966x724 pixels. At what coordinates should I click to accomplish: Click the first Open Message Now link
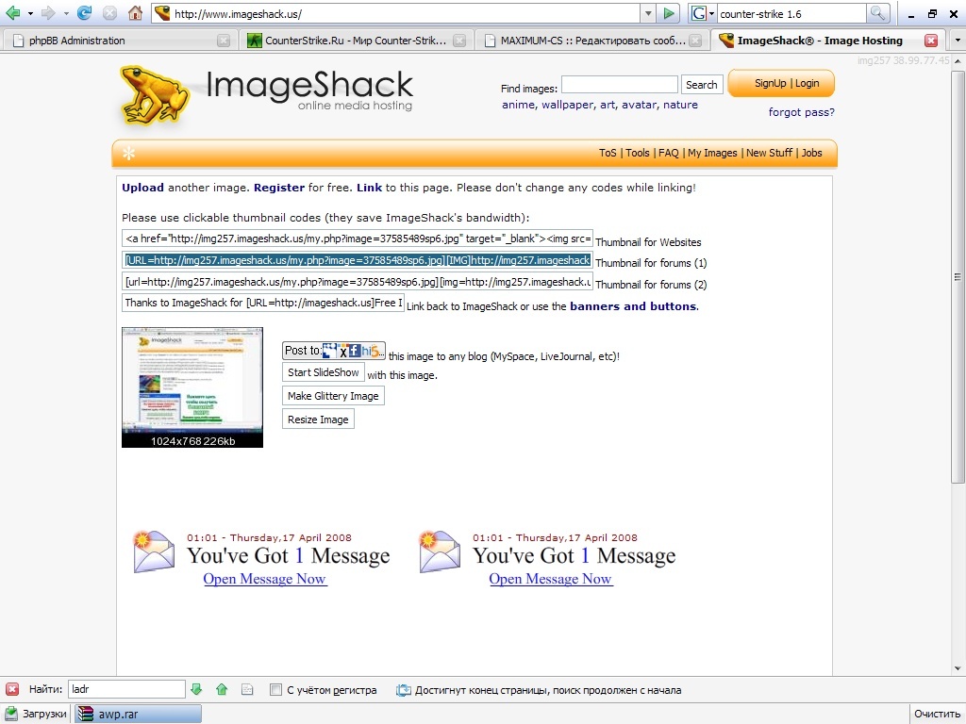tap(265, 579)
